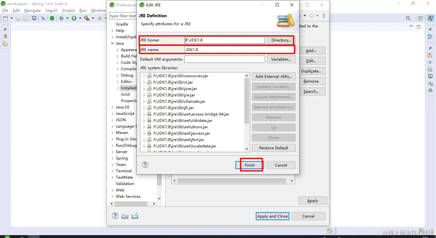Click Cancel in the Edit JRE dialog
Image resolution: width=436 pixels, height=238 pixels.
point(281,165)
